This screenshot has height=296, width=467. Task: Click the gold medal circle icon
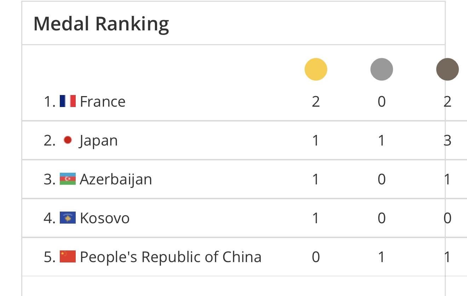point(316,69)
